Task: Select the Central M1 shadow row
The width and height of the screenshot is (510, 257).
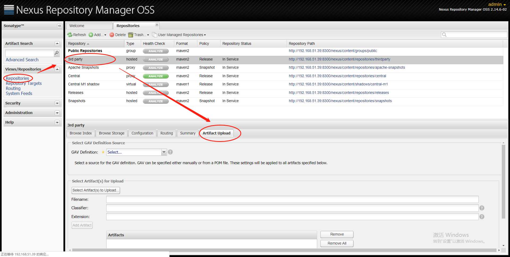Action: click(284, 84)
